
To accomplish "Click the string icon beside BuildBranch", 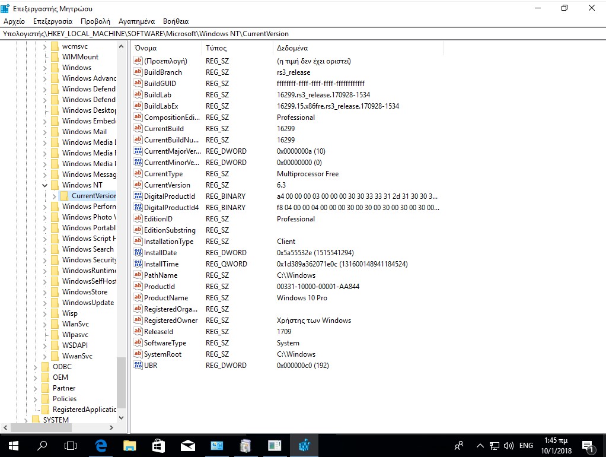I will click(138, 72).
